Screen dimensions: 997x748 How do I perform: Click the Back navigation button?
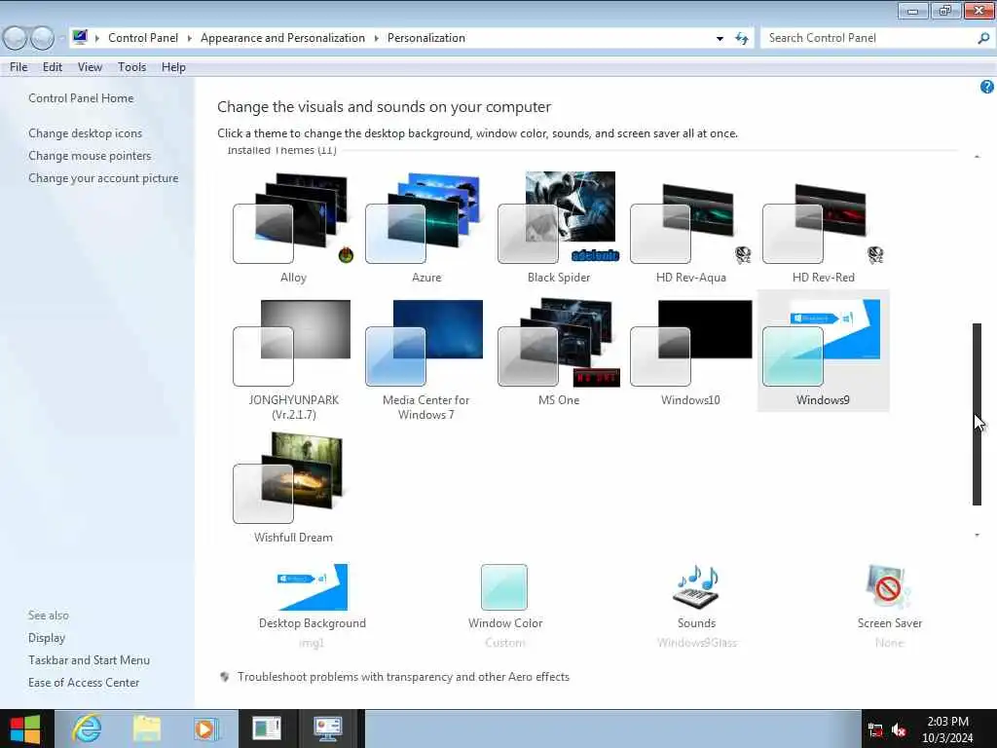pos(14,38)
